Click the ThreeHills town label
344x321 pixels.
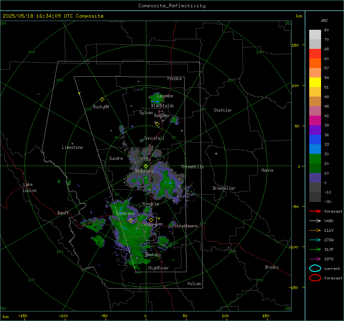(192, 167)
